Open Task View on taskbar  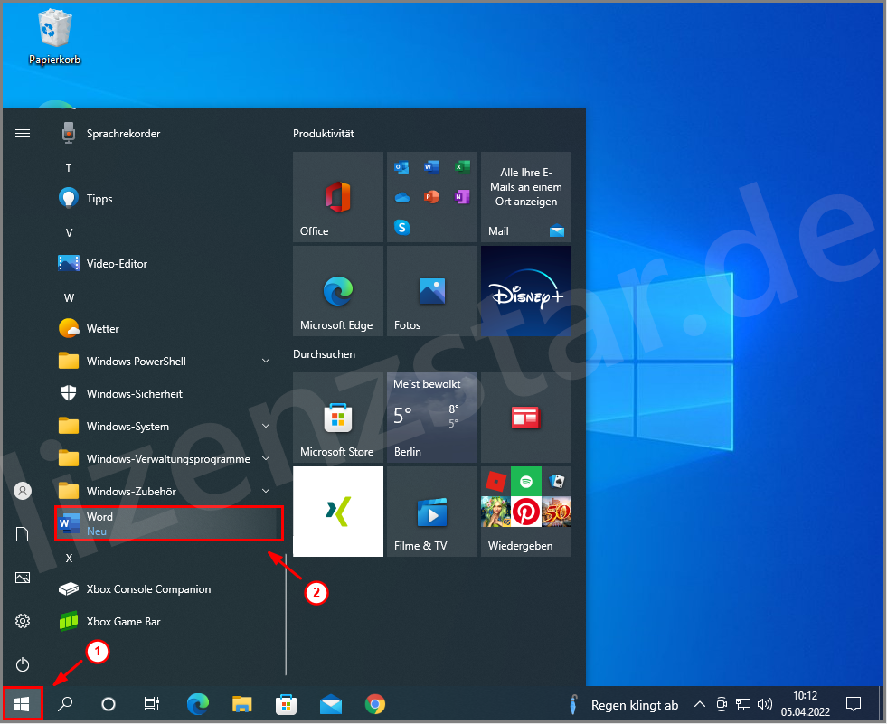pyautogui.click(x=152, y=704)
